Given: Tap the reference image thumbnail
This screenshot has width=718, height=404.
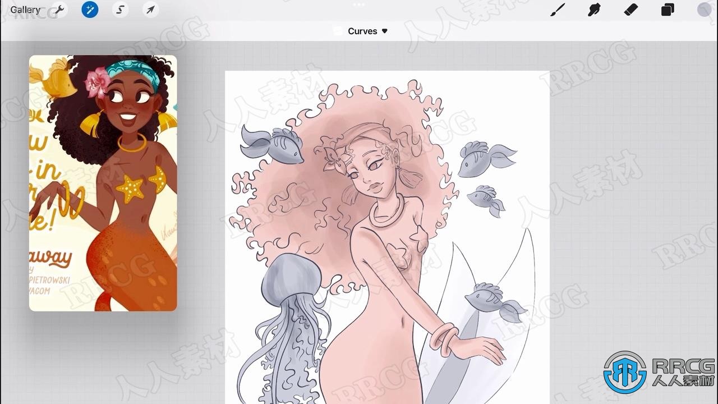Looking at the screenshot, I should point(103,183).
